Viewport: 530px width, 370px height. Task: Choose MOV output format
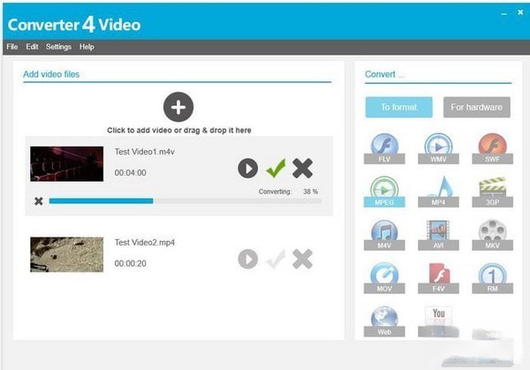384,278
